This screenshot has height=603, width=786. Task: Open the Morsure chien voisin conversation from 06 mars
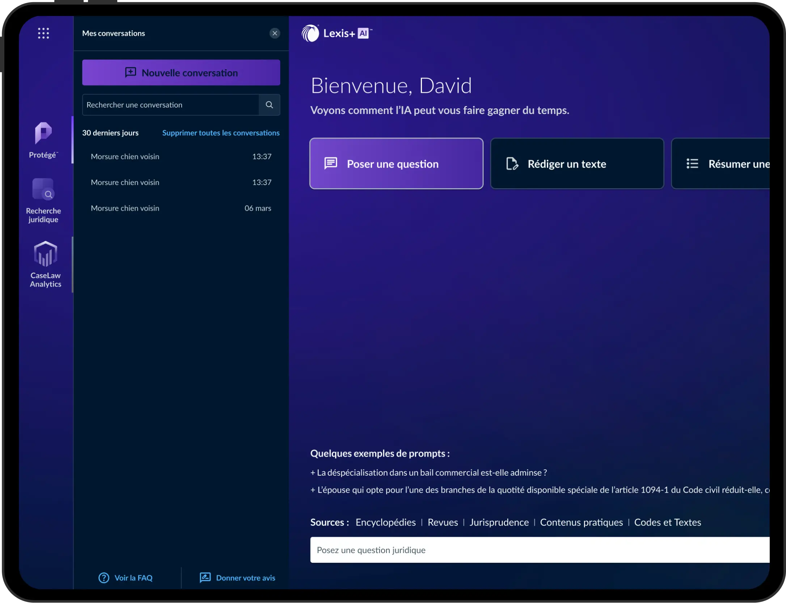click(125, 208)
